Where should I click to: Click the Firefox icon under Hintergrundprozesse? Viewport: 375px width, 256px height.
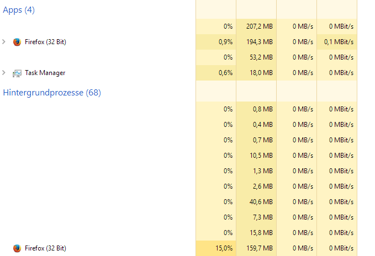[17, 248]
